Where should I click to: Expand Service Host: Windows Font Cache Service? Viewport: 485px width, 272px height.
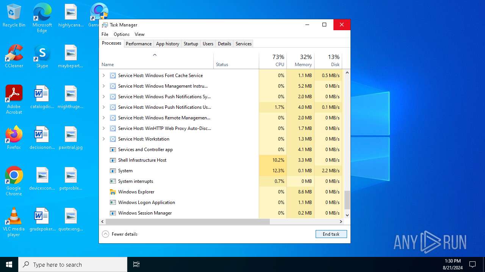coord(104,76)
